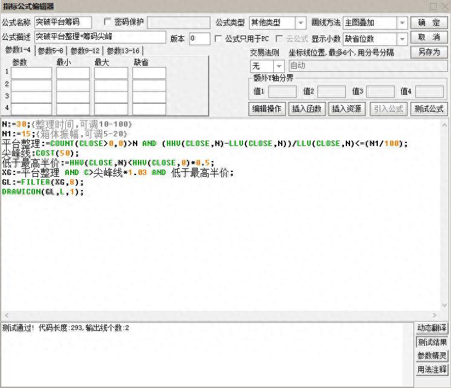Screen dimensions: 451x388
Task: Click the 低于最高半价 definition code line
Action: click(108, 163)
